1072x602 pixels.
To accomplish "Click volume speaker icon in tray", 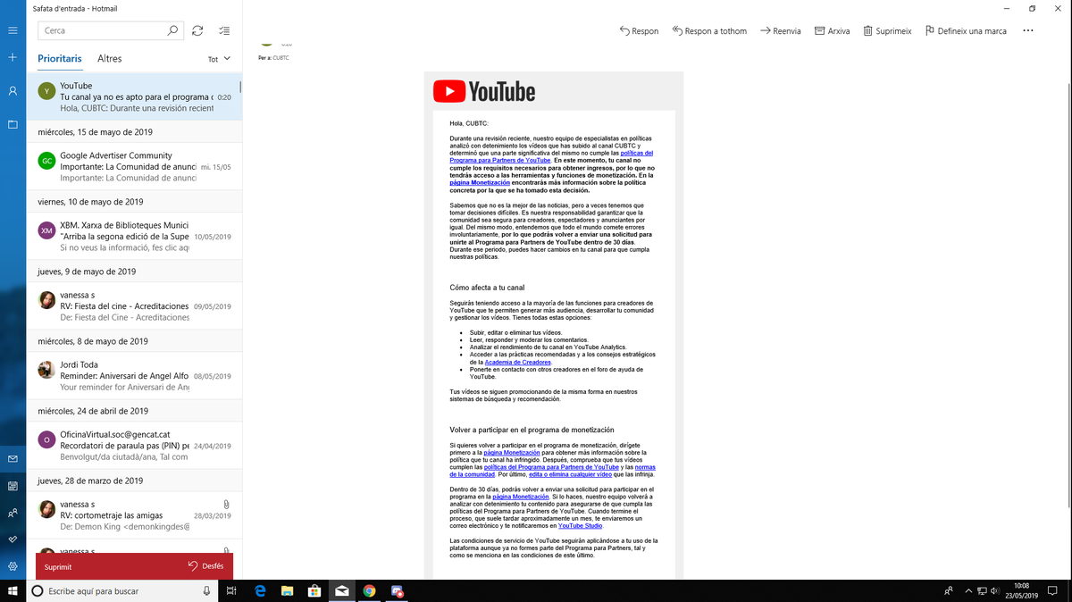I will pyautogui.click(x=995, y=590).
